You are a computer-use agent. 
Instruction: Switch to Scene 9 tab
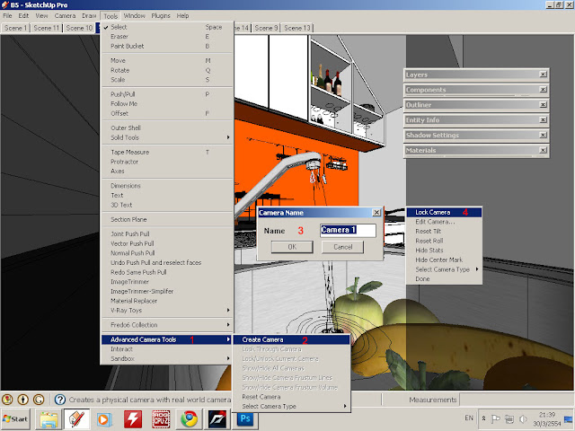[266, 28]
